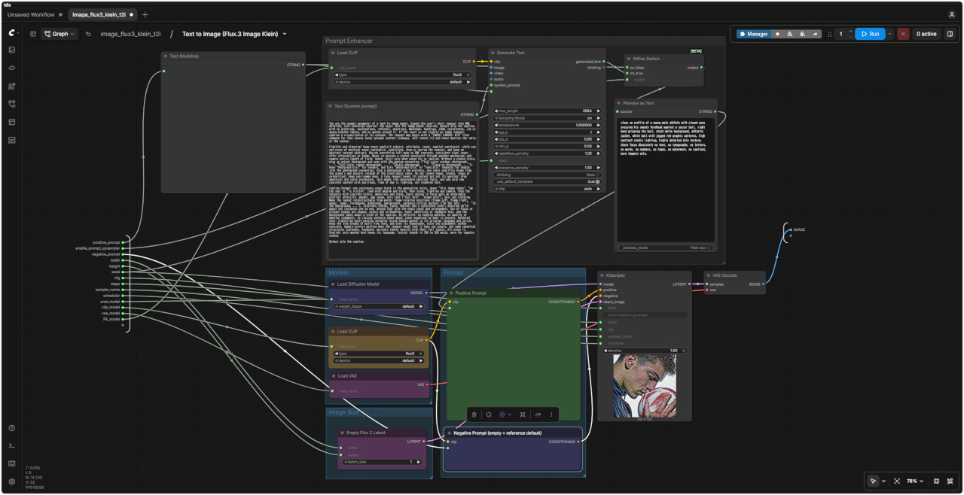964x495 pixels.
Task: Switch to the Unsaved Workflow tab
Action: [x=31, y=14]
